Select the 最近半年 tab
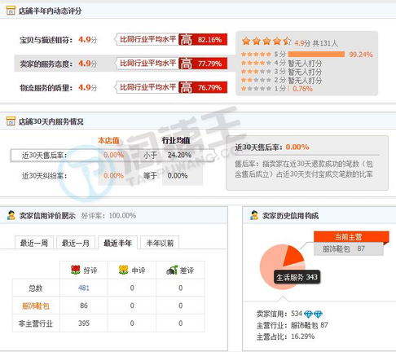Image resolution: width=396 pixels, height=352 pixels. tap(117, 243)
